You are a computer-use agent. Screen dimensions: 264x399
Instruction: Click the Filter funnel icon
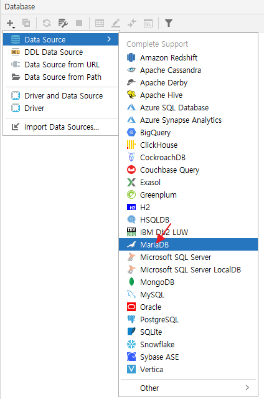click(x=169, y=23)
